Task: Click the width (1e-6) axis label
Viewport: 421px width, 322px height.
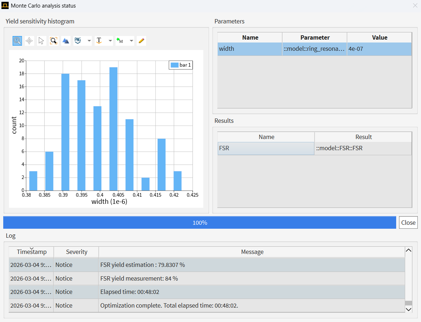Action: [109, 202]
